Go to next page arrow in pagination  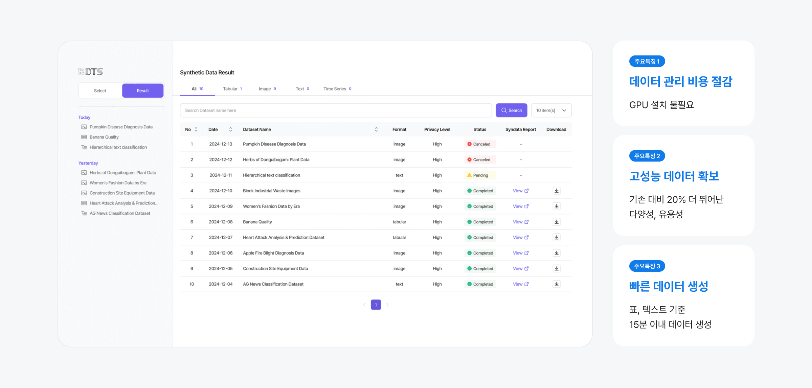point(387,305)
